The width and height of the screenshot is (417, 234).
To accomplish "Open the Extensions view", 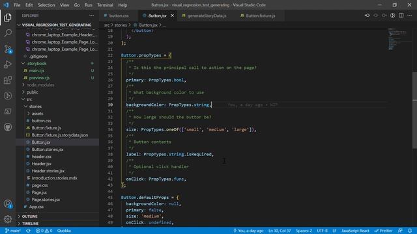I will [8, 80].
